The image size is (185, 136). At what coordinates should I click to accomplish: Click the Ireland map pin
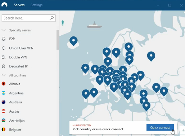point(85,68)
